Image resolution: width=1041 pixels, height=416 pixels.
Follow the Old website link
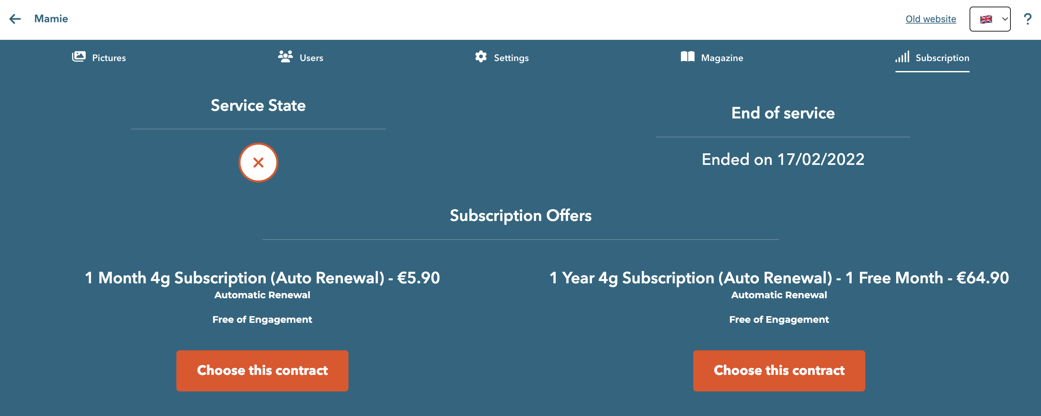point(930,19)
